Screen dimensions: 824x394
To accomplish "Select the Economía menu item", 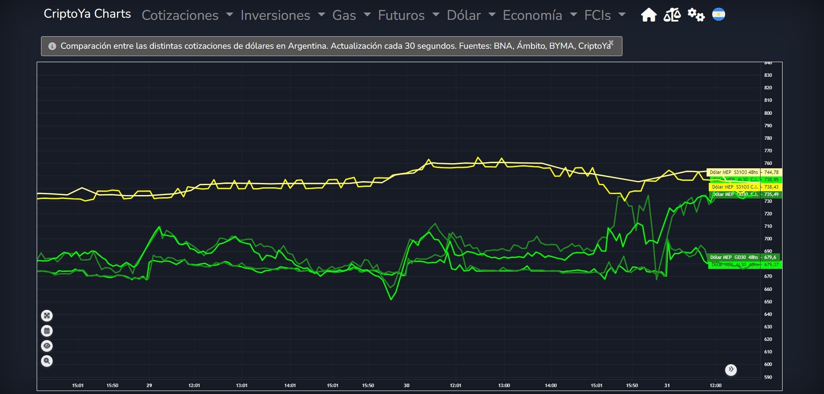I will pyautogui.click(x=540, y=15).
